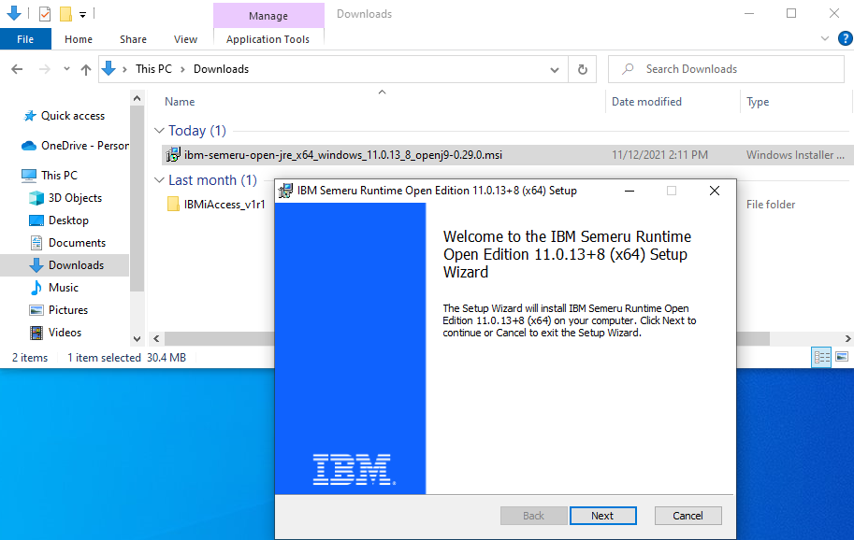
Task: Sort by Date modified column header
Action: coord(646,102)
